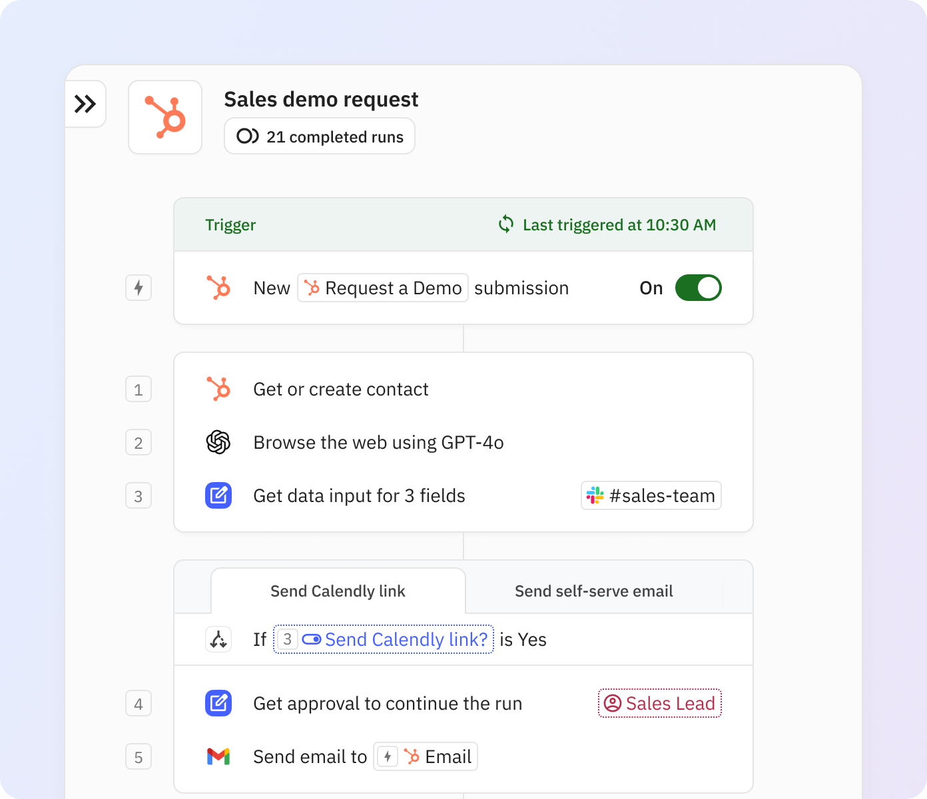The image size is (927, 799).
Task: Click the sync icon next to Last triggered
Action: click(x=506, y=224)
